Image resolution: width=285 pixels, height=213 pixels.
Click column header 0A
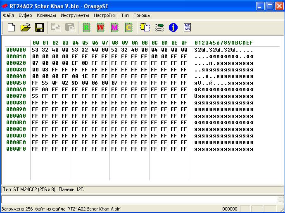[135, 43]
